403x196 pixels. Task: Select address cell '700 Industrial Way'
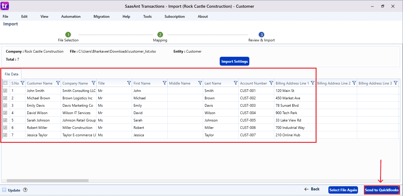tap(295, 128)
